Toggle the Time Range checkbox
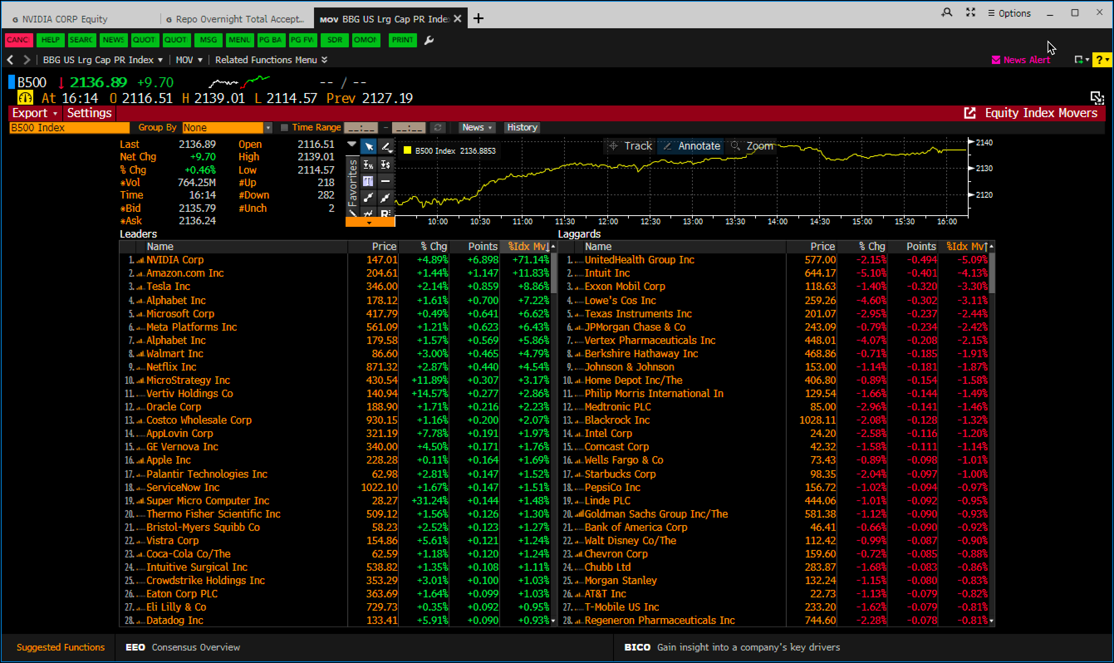The image size is (1114, 663). (x=284, y=128)
